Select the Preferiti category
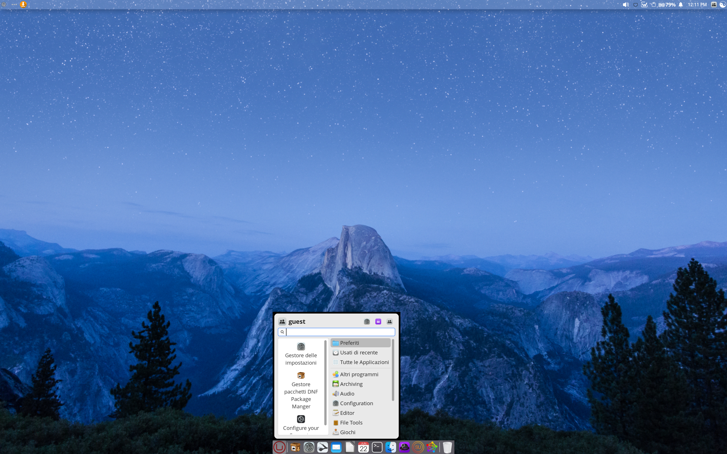The height and width of the screenshot is (454, 727). pos(360,343)
